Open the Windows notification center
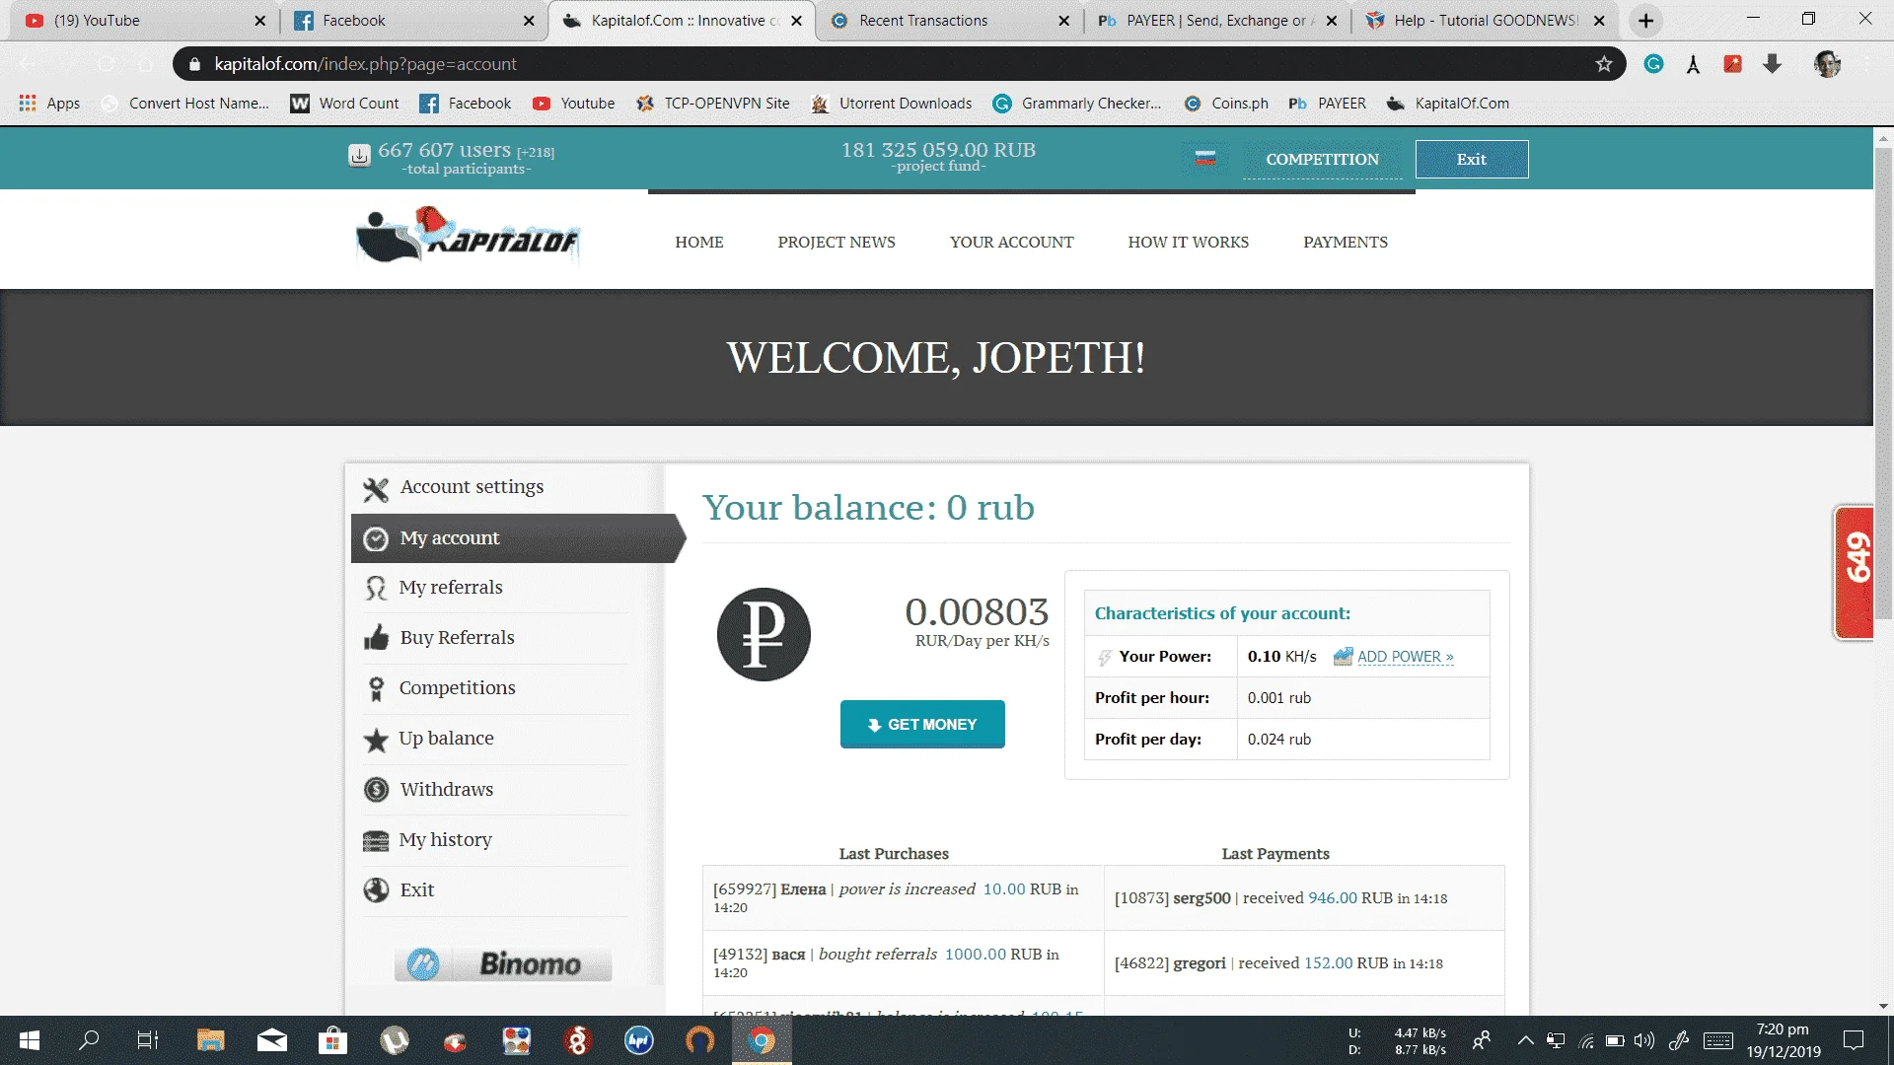The image size is (1894, 1065). coord(1854,1040)
